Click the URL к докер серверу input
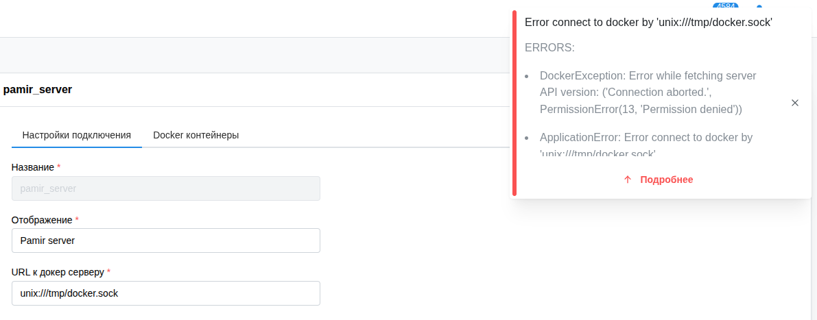 (x=166, y=293)
